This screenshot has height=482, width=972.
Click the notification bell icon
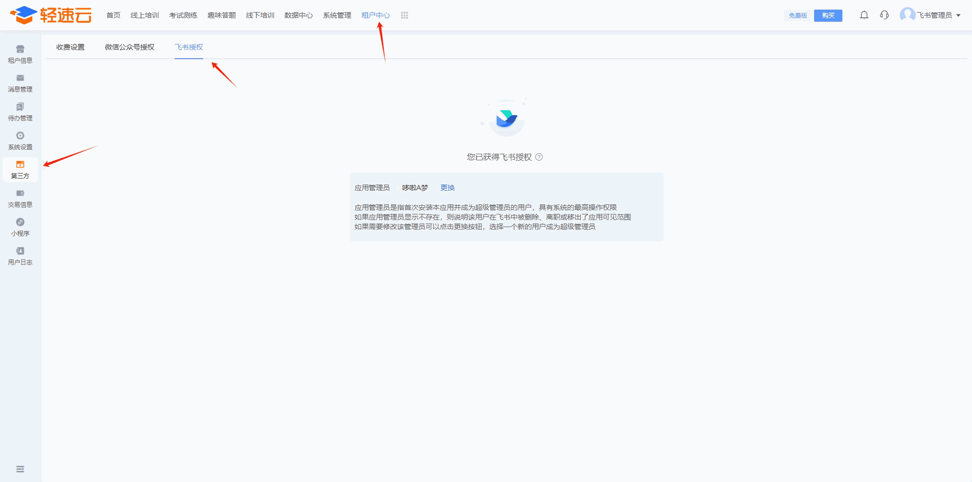(864, 15)
